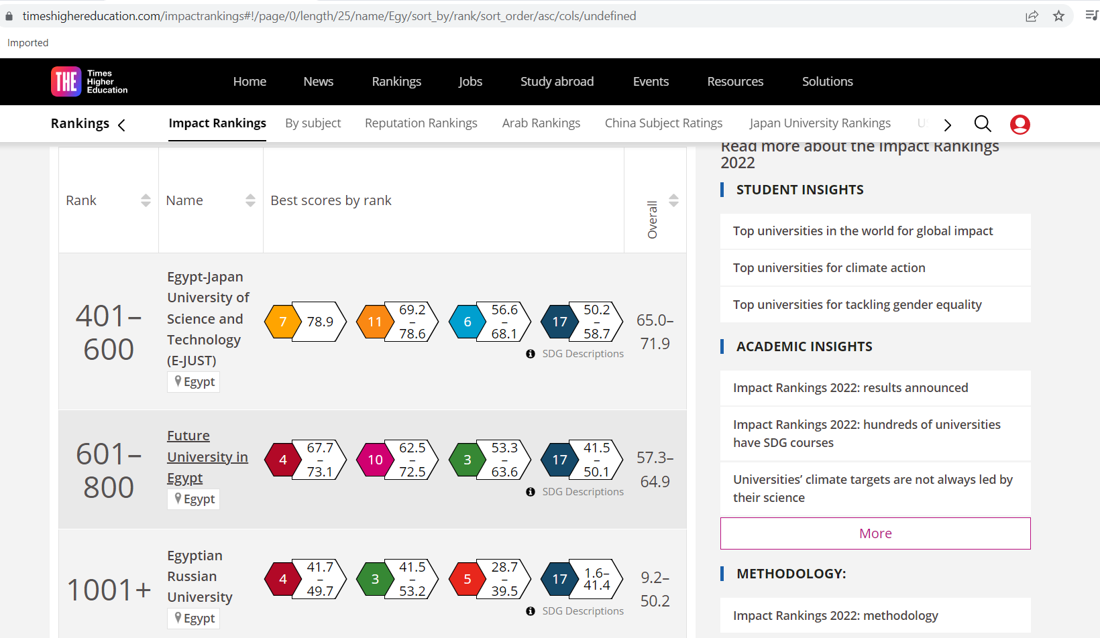Click the 1001+ rank cell
Screen dimensions: 1100x638
point(109,590)
